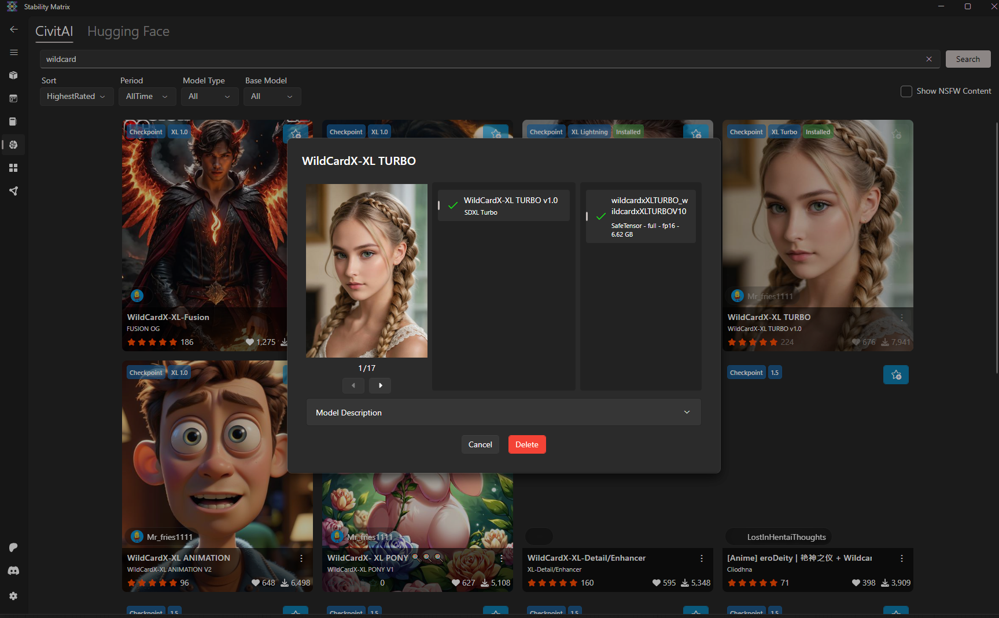
Task: Expand the sidebar hamburger menu
Action: [x=14, y=53]
